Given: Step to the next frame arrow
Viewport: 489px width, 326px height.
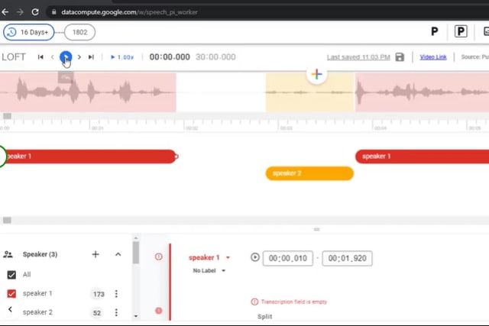Looking at the screenshot, I should click(x=79, y=57).
